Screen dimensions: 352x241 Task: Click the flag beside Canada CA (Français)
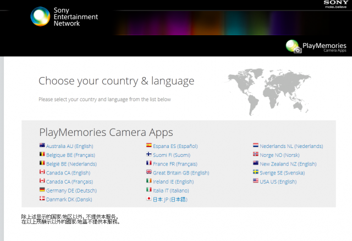(x=42, y=181)
